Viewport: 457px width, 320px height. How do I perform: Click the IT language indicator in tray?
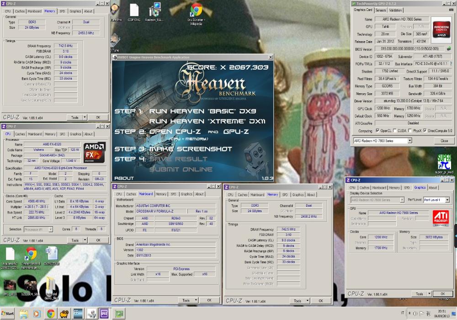[403, 313]
